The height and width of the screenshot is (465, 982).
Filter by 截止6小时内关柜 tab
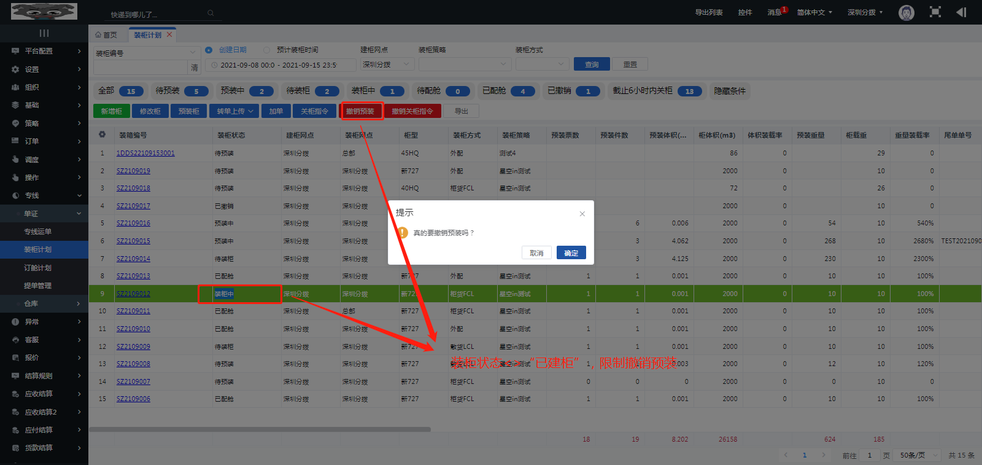pyautogui.click(x=657, y=91)
